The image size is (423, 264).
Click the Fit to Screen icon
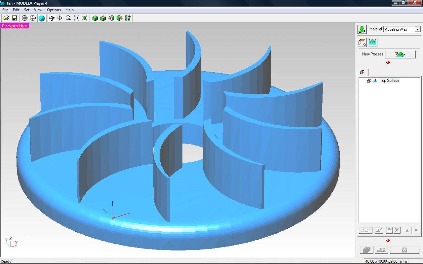(76, 18)
